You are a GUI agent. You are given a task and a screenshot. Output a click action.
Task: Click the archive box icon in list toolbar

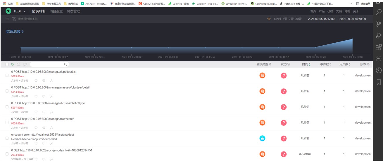click(x=18, y=64)
